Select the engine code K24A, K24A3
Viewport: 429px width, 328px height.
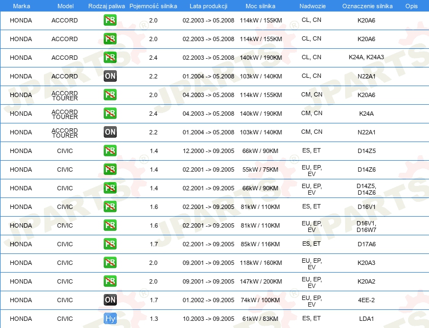coord(366,57)
